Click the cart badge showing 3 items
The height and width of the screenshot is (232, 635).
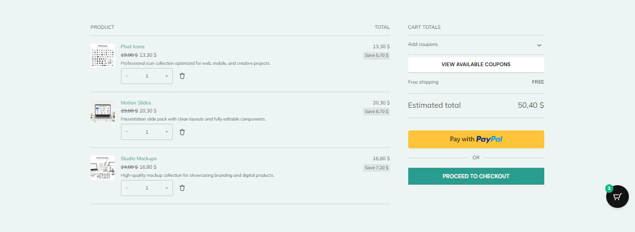point(609,189)
